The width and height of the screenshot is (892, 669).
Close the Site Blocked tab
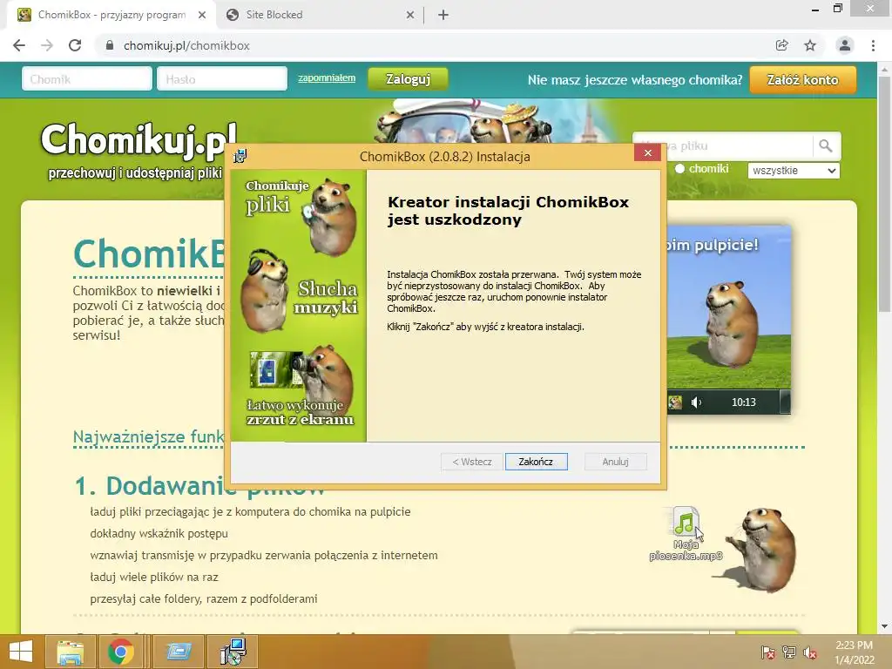(x=410, y=15)
